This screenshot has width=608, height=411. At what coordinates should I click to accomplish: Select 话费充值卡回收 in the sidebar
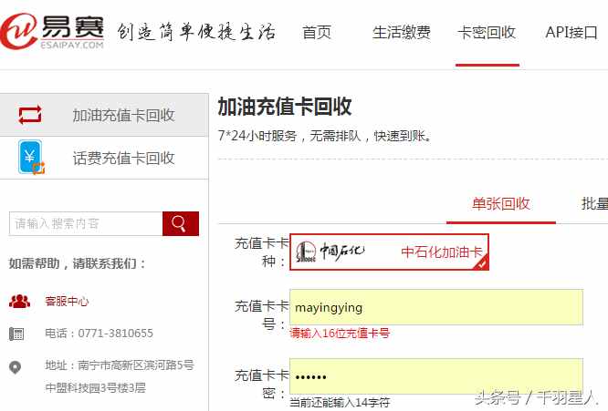click(x=104, y=158)
